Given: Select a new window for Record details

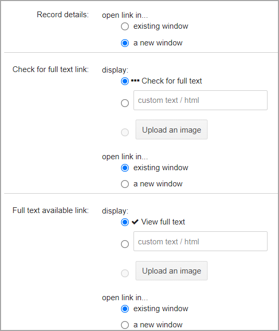Looking at the screenshot, I should [125, 43].
